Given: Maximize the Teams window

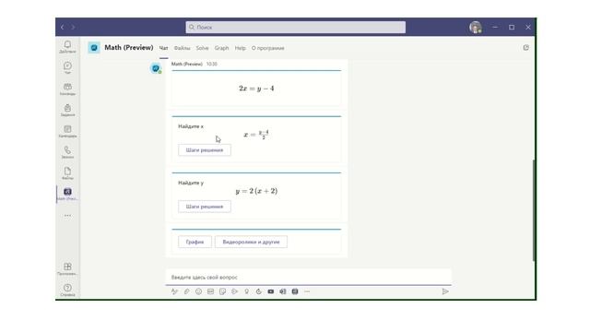Looking at the screenshot, I should tap(512, 27).
